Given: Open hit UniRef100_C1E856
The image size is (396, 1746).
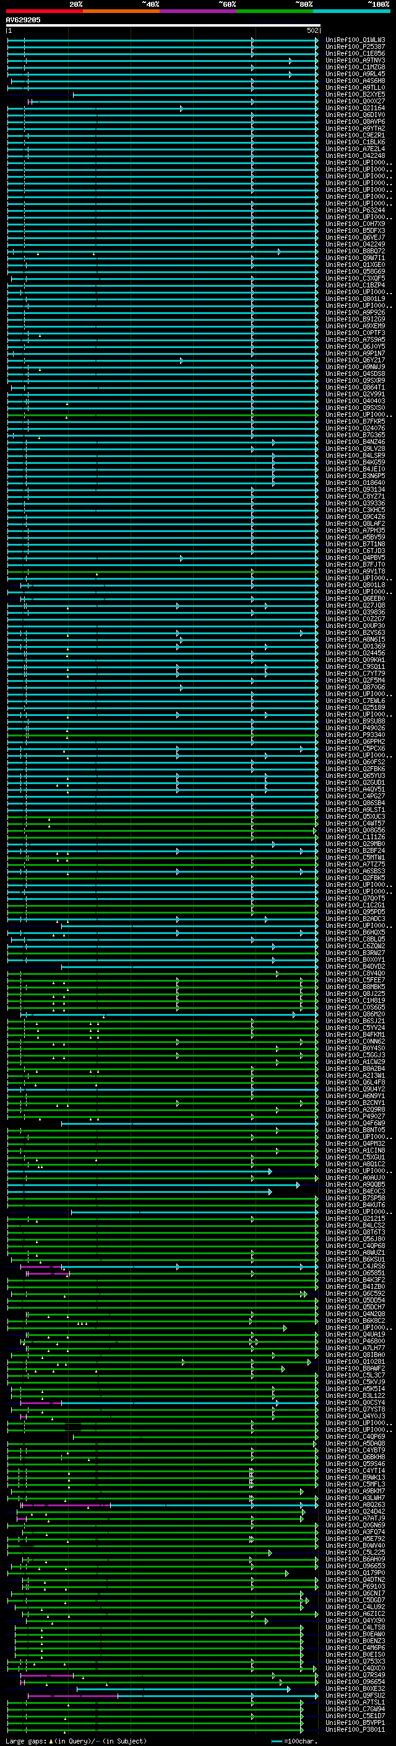Looking at the screenshot, I should 355,53.
